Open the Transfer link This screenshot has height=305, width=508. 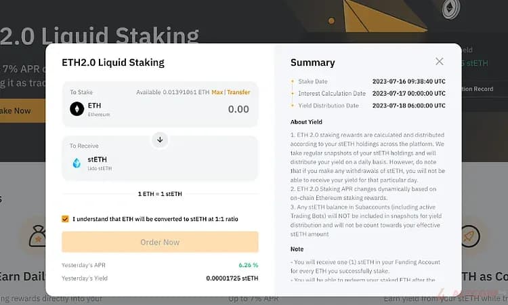pyautogui.click(x=238, y=92)
